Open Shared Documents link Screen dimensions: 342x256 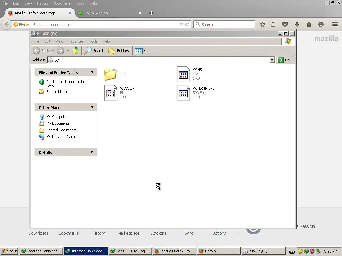[x=61, y=130]
